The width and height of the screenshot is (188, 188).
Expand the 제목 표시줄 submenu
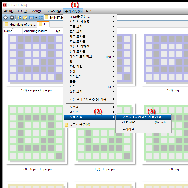coord(90,37)
